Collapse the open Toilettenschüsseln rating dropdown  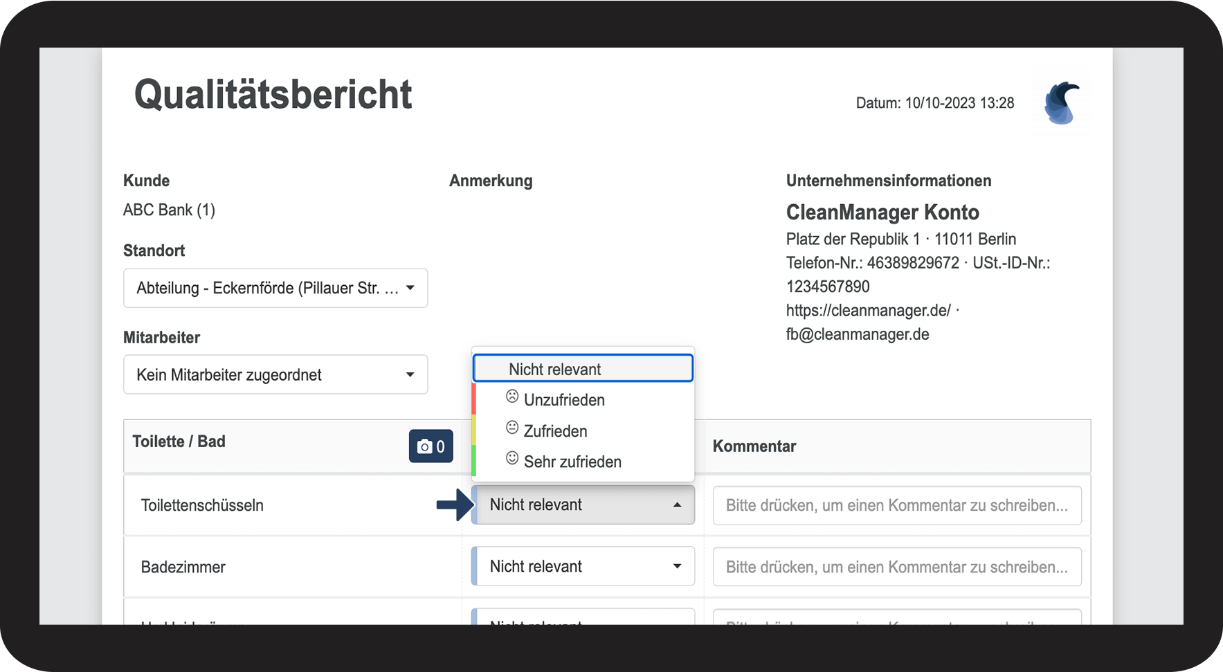coord(583,505)
